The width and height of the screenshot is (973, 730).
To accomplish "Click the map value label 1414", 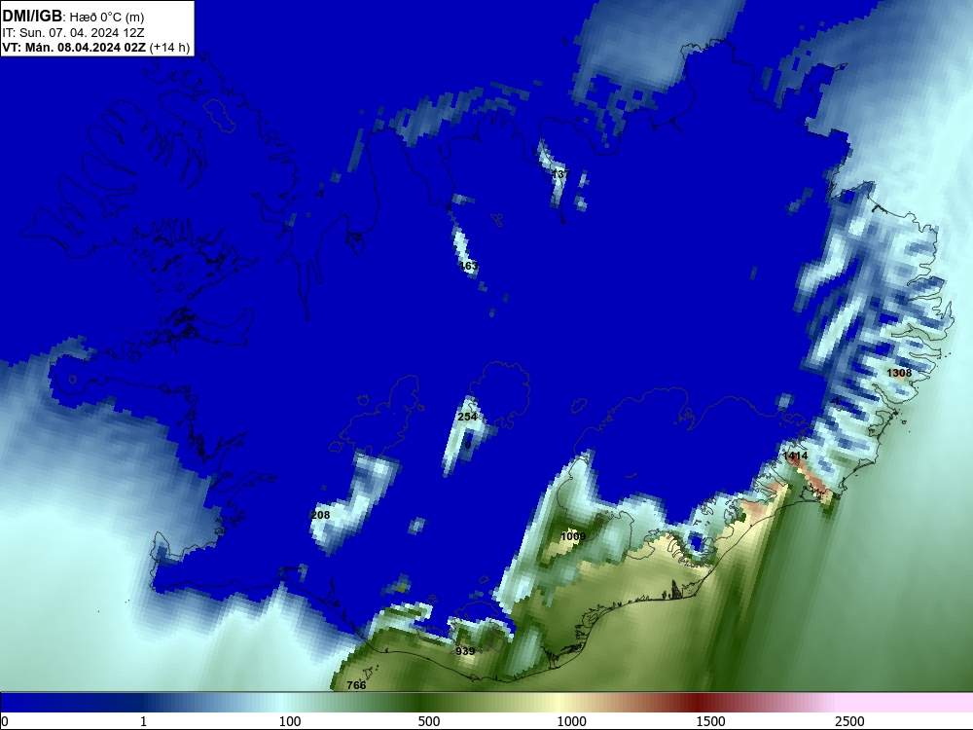I will [795, 456].
